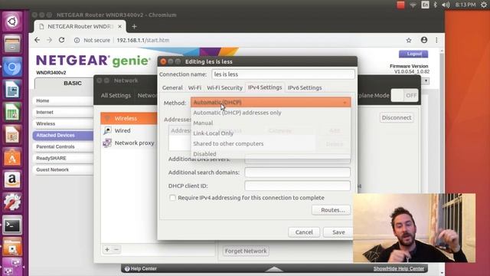Open System Settings from dock
Screen dimensions: 490x276
click(x=12, y=202)
